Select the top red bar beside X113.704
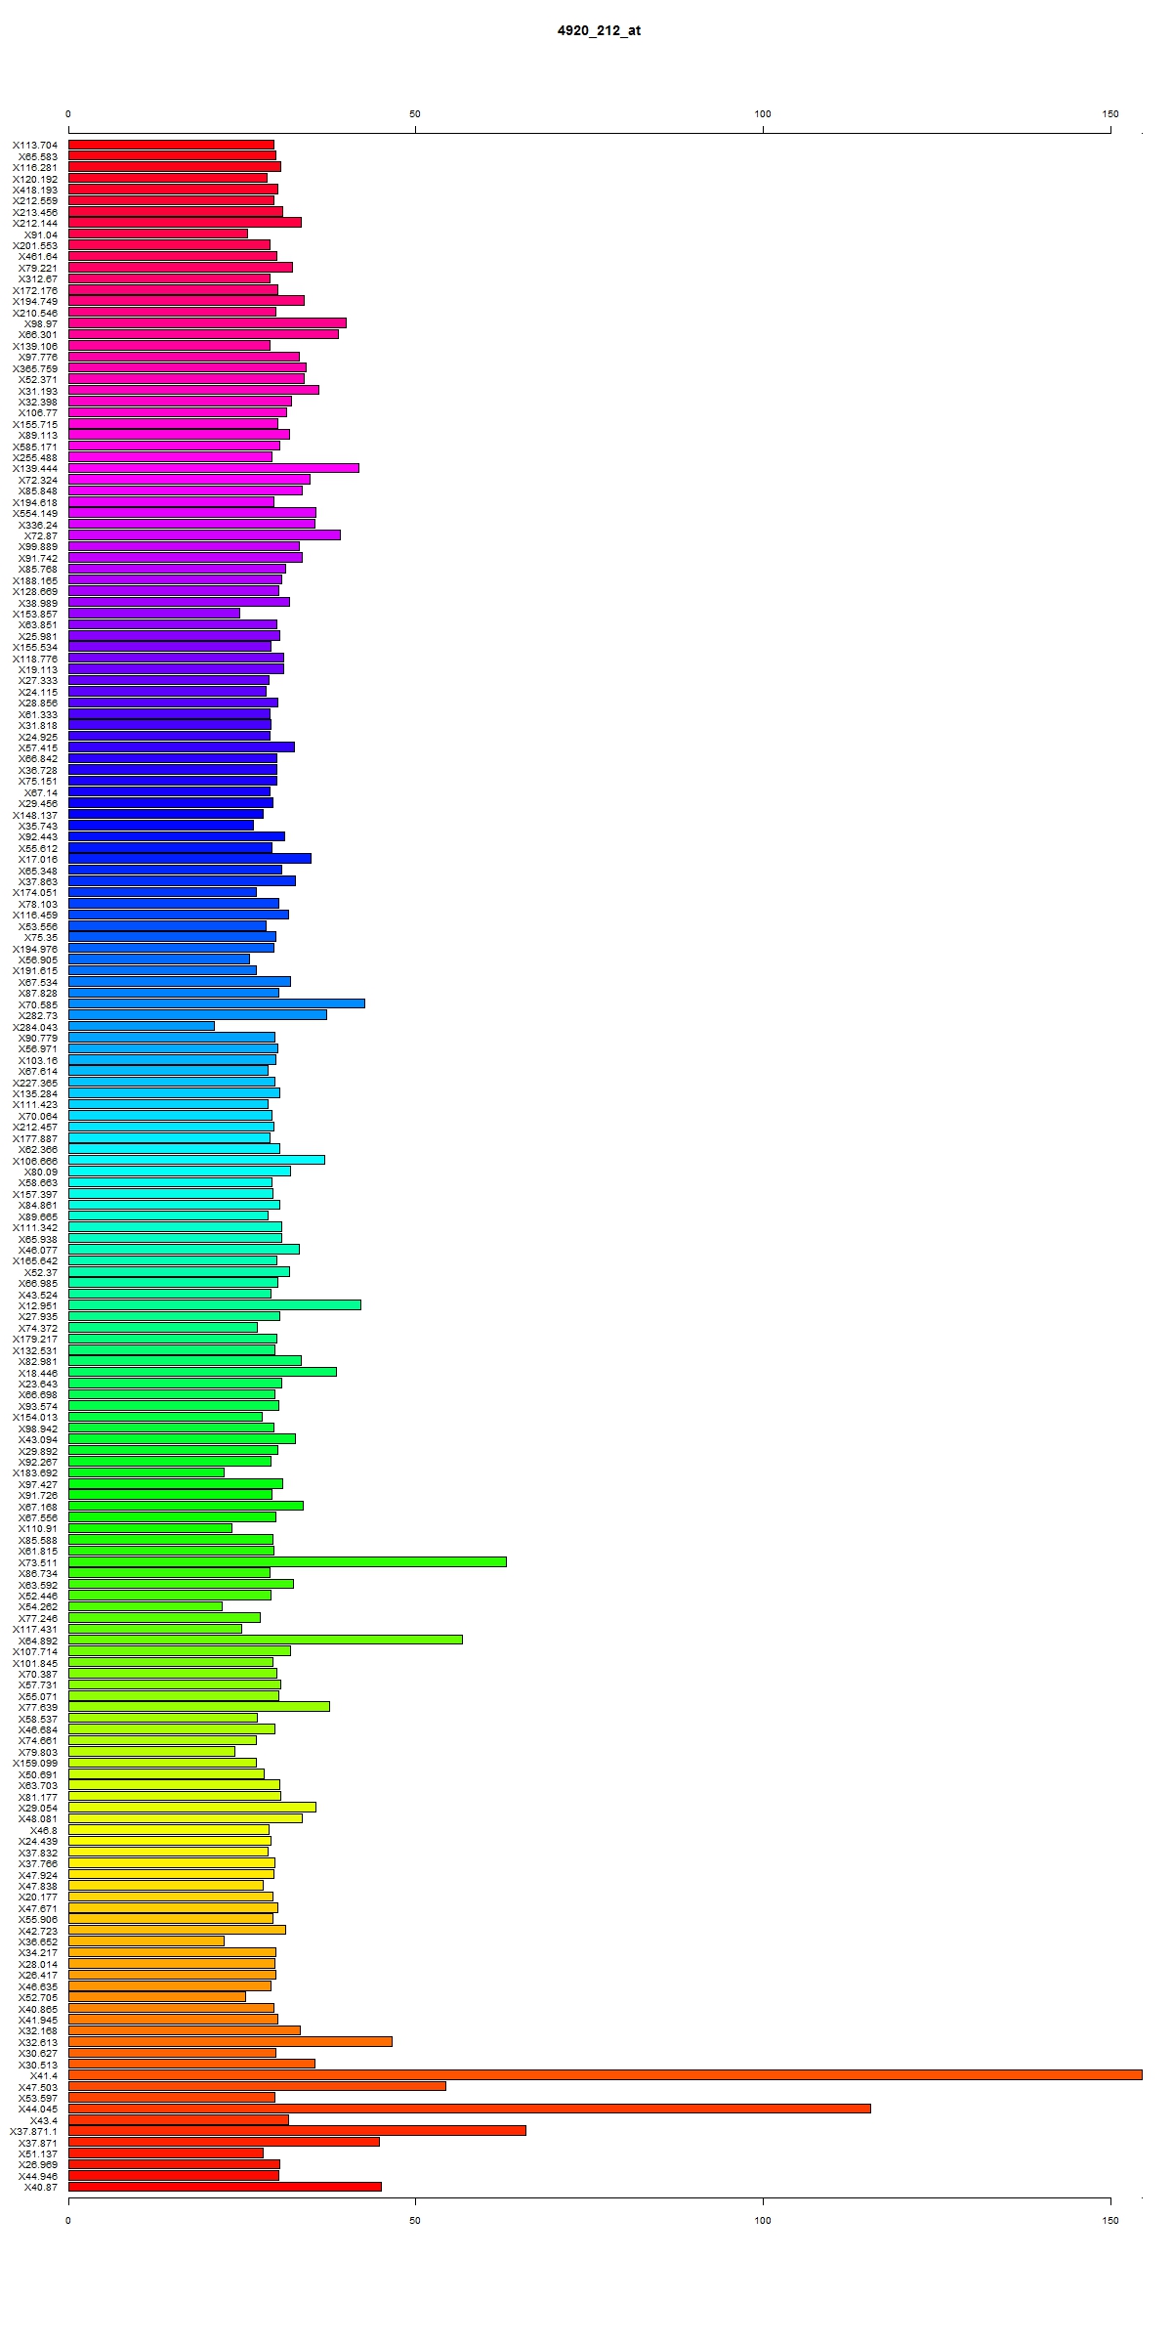This screenshot has height=2345, width=1172. pos(171,145)
